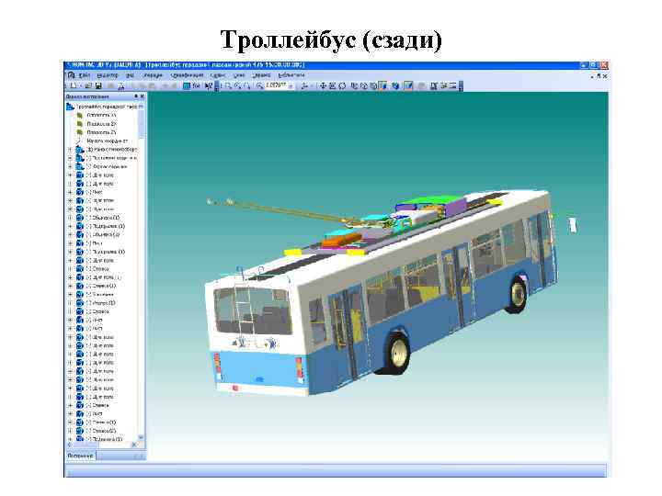The height and width of the screenshot is (496, 662).
Task: Open the Спецификация menu
Action: [187, 75]
